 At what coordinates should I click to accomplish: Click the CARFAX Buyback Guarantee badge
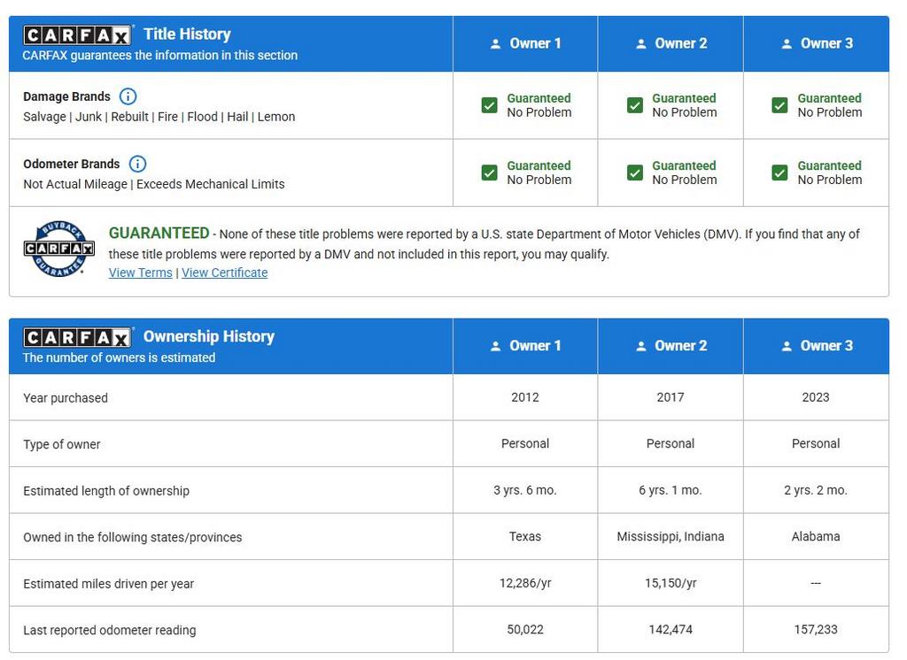[x=58, y=249]
